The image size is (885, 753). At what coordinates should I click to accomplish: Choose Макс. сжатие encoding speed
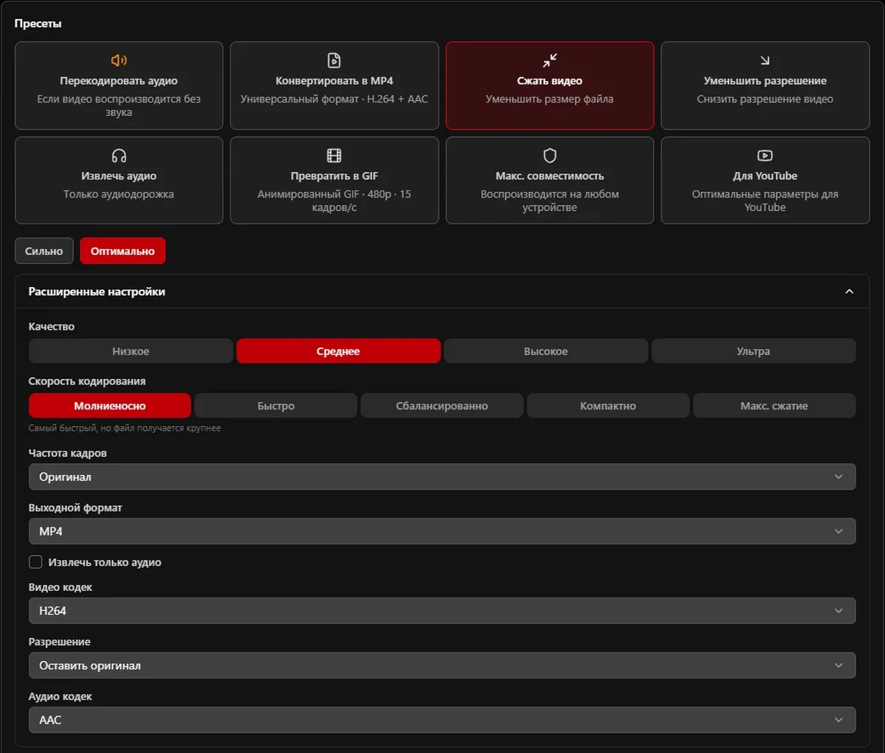[x=774, y=406]
